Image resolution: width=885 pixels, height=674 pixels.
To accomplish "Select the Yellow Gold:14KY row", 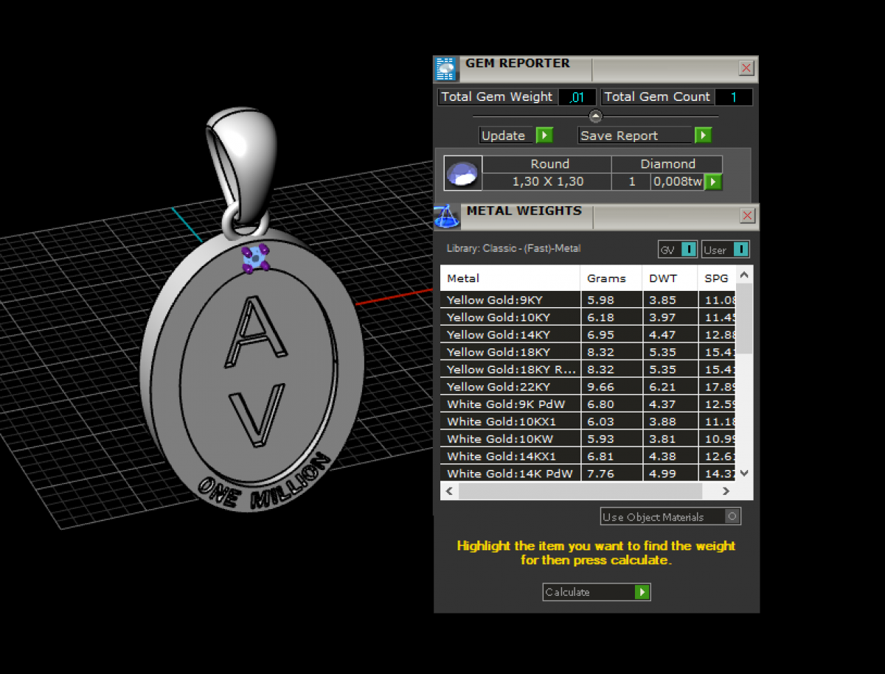I will (589, 334).
